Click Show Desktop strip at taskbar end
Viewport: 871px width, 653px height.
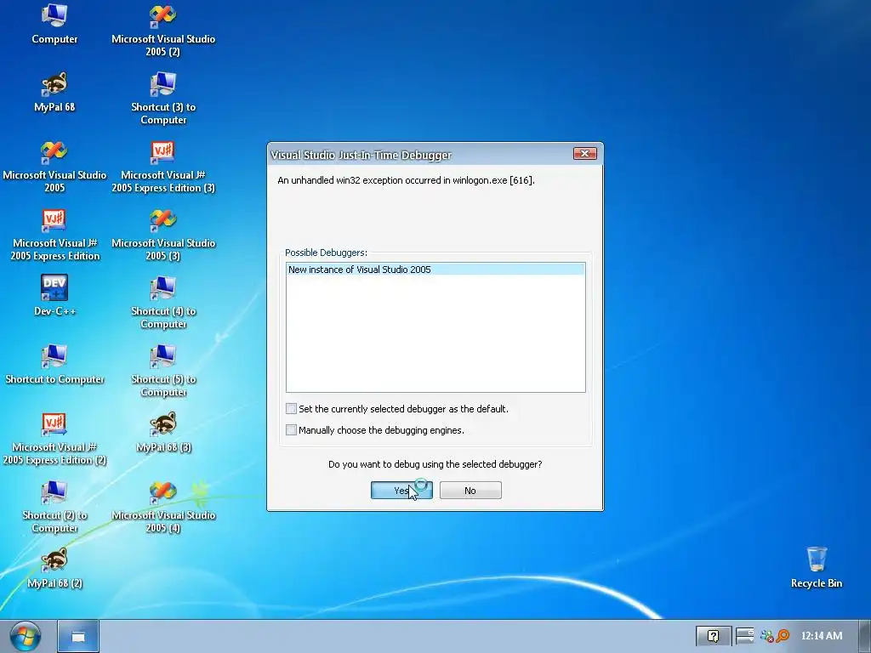(864, 636)
